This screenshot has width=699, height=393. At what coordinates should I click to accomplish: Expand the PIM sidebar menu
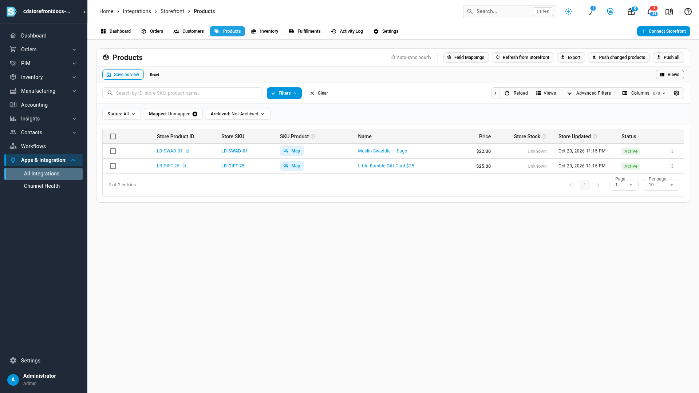44,63
